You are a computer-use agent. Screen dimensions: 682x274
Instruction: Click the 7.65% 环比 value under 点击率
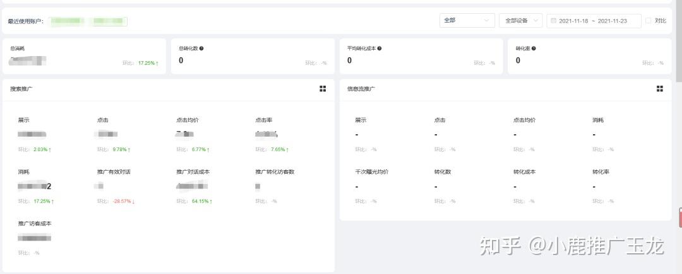click(280, 149)
